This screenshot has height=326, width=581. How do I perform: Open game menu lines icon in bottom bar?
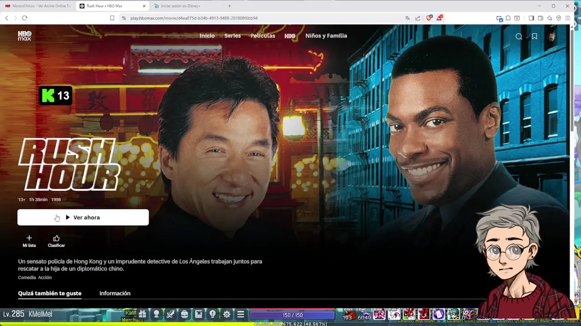[241, 314]
